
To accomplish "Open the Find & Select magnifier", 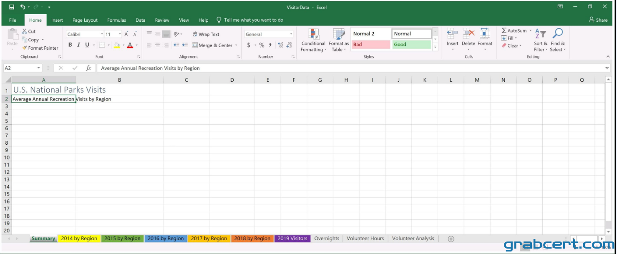I will coord(558,34).
